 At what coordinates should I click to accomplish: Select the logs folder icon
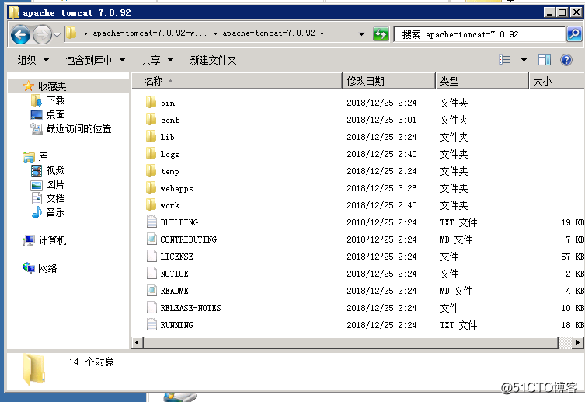151,153
